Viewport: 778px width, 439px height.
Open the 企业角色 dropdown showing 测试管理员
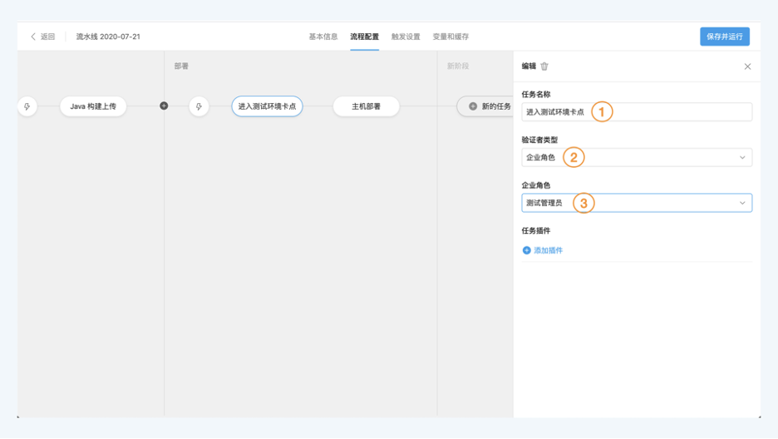pos(637,203)
